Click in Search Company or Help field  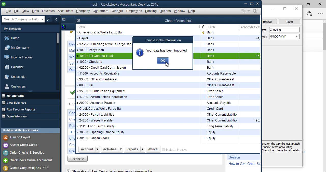pyautogui.click(x=21, y=19)
